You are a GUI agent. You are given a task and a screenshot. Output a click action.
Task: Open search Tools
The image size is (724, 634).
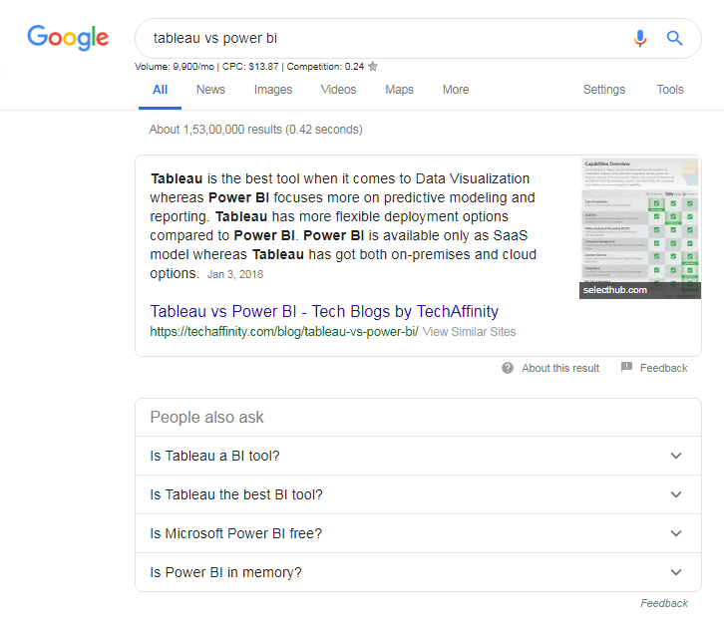click(x=670, y=90)
